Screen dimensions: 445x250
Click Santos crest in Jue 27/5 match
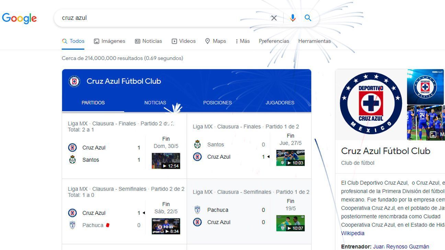tap(197, 144)
